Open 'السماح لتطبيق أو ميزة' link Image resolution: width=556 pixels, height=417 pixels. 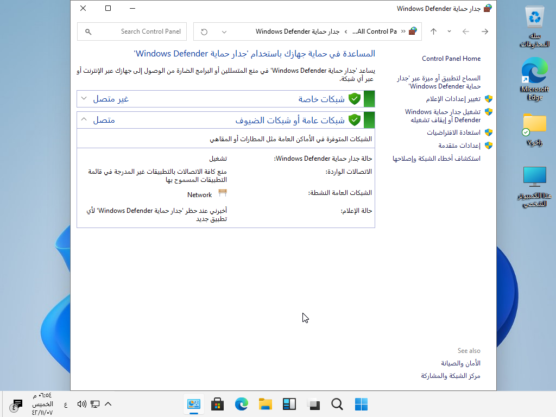(x=439, y=83)
